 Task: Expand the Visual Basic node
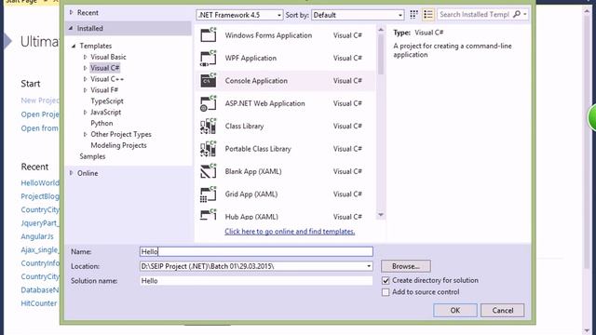pos(85,57)
